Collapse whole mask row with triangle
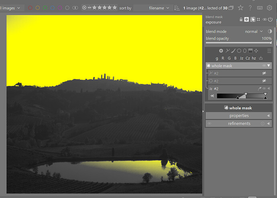This screenshot has height=198, width=277. click(x=269, y=65)
